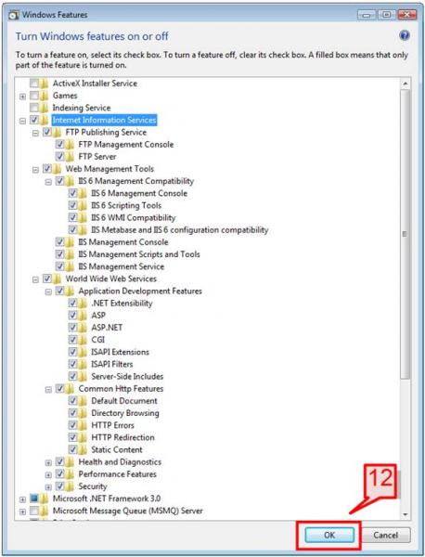Click folder icon beside Microsoft .NET Framework 3.0
Screen dimensions: 425x557
coord(45,499)
